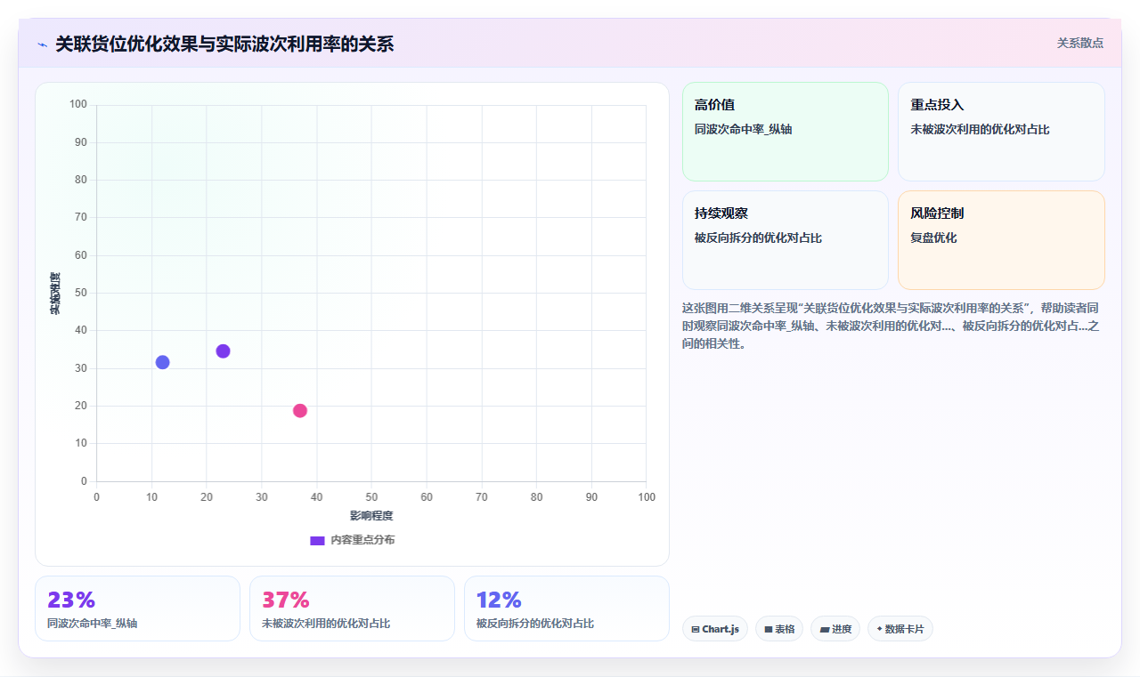Select the pink scatter point
This screenshot has height=677, width=1140.
coord(300,410)
